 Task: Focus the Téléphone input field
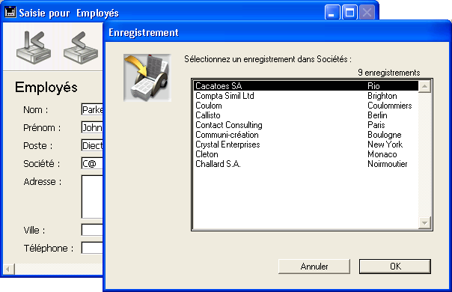(x=92, y=248)
